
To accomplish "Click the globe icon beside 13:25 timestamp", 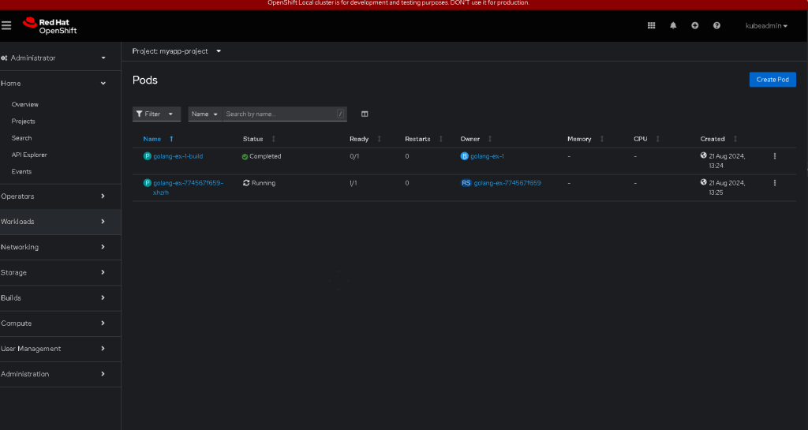I will pyautogui.click(x=703, y=181).
